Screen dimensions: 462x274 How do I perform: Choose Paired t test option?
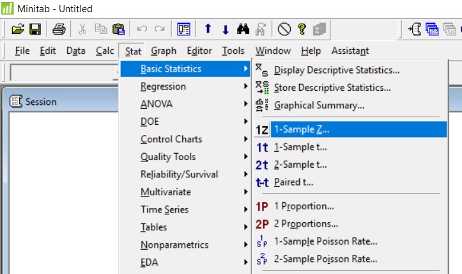click(293, 182)
